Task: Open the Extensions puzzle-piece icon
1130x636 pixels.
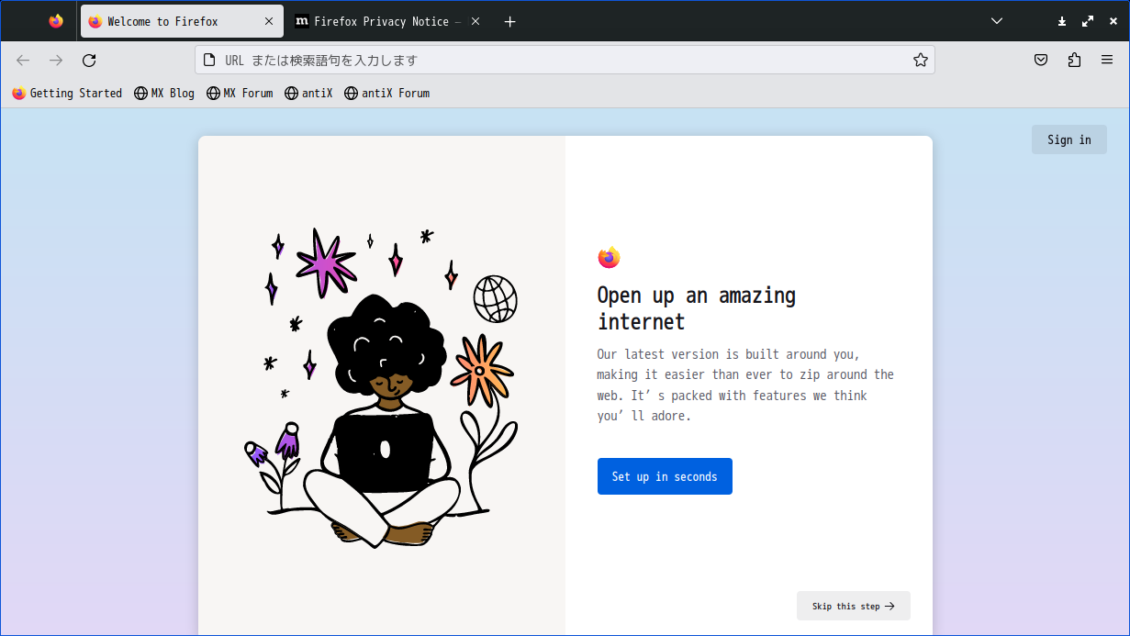Action: [x=1074, y=60]
